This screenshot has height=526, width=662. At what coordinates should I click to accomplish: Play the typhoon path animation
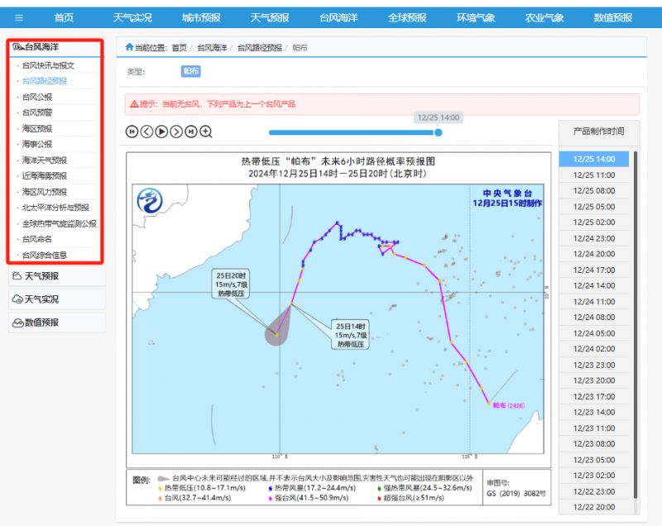[x=161, y=132]
